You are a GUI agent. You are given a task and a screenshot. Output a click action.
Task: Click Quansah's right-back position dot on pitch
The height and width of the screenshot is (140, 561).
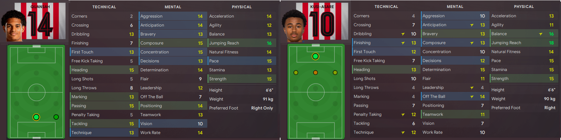[x=56, y=117]
